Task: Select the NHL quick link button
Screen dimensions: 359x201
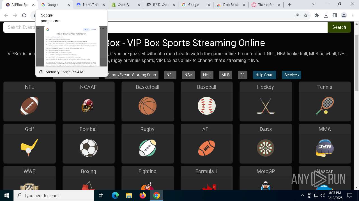Action: point(207,75)
